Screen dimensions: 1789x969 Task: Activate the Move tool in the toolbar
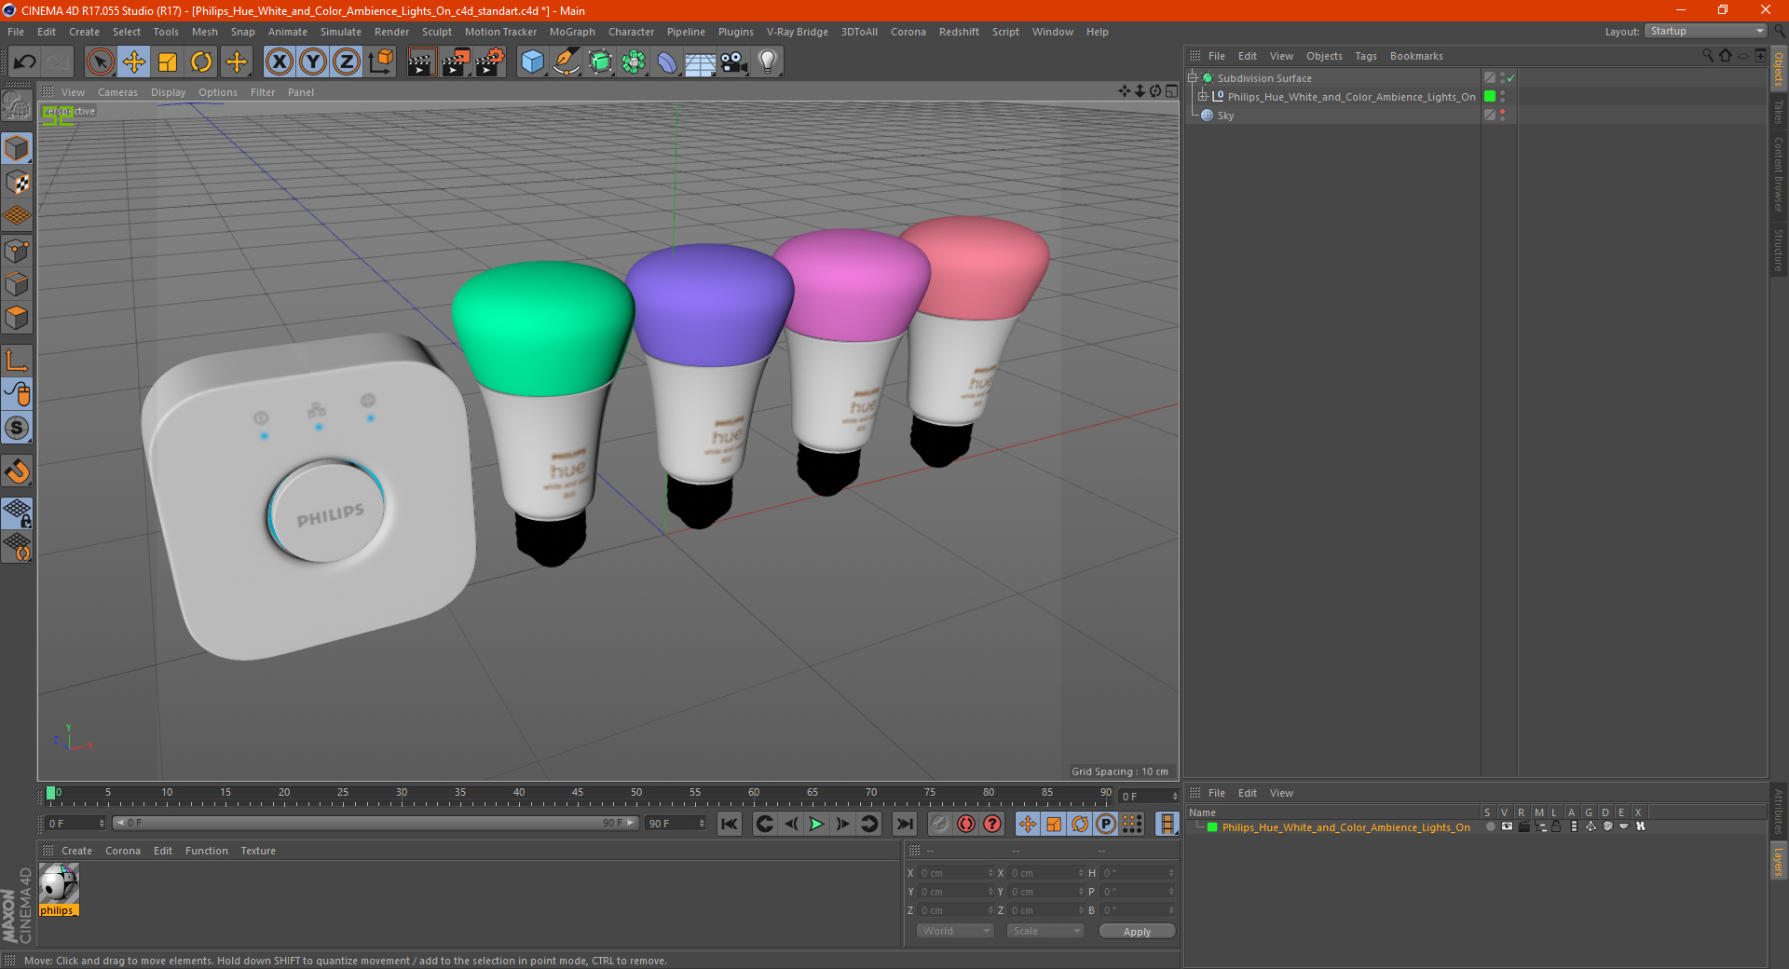pyautogui.click(x=134, y=62)
